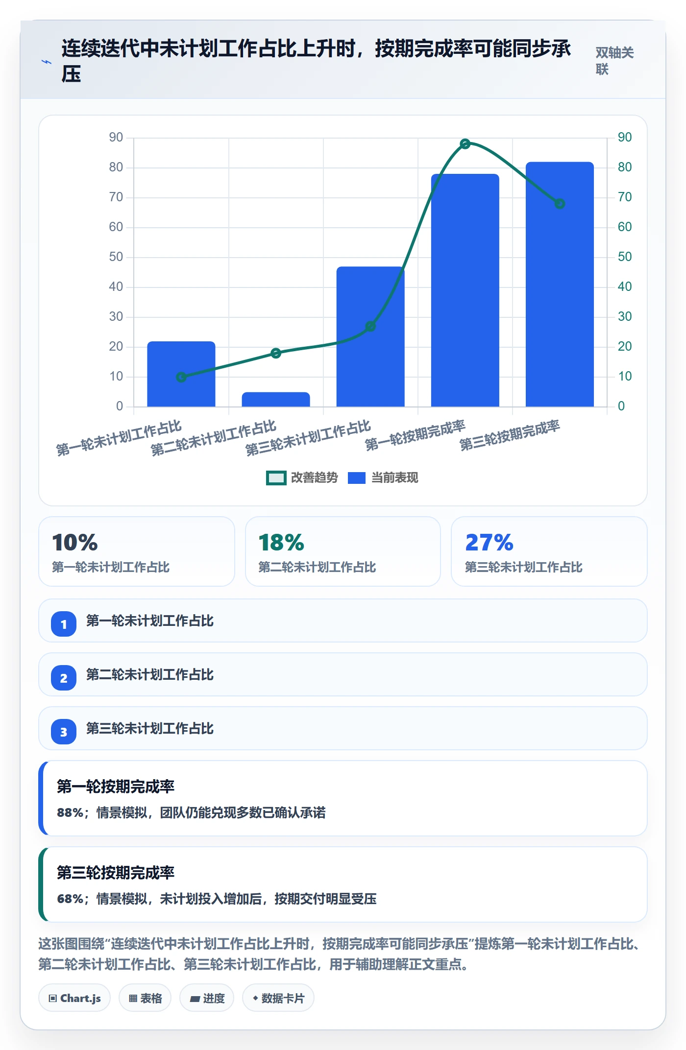Click the bar icon in the 进度 tag

[x=195, y=999]
